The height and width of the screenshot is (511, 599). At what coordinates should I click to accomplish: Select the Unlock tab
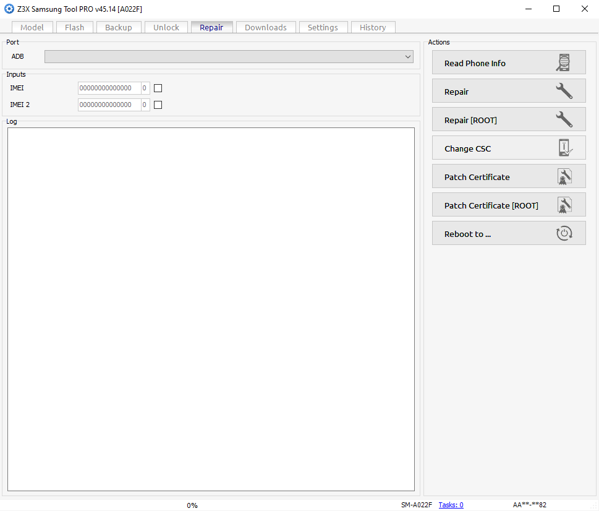tap(166, 27)
